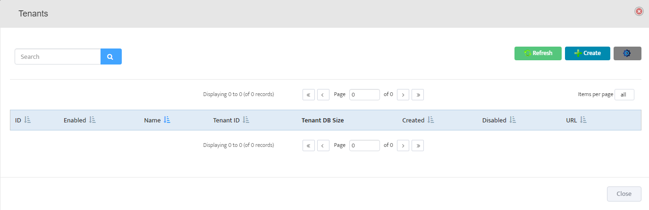
Task: Refresh the tenants list
Action: pos(538,53)
